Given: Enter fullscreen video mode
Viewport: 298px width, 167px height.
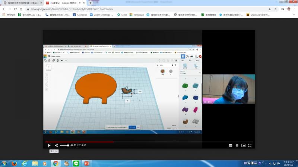Looking at the screenshot, I should pyautogui.click(x=250, y=145).
